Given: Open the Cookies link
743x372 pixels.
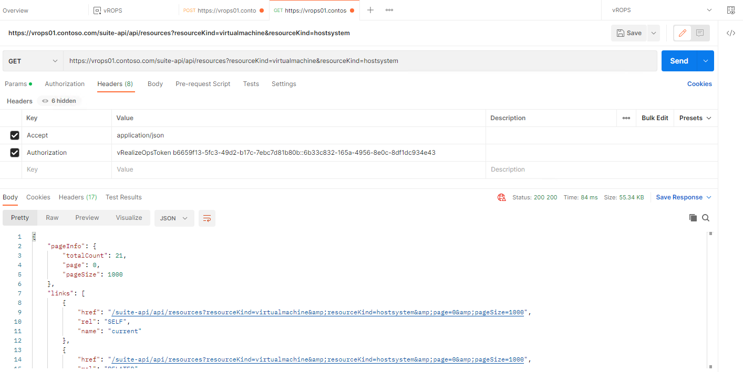Looking at the screenshot, I should pyautogui.click(x=699, y=84).
